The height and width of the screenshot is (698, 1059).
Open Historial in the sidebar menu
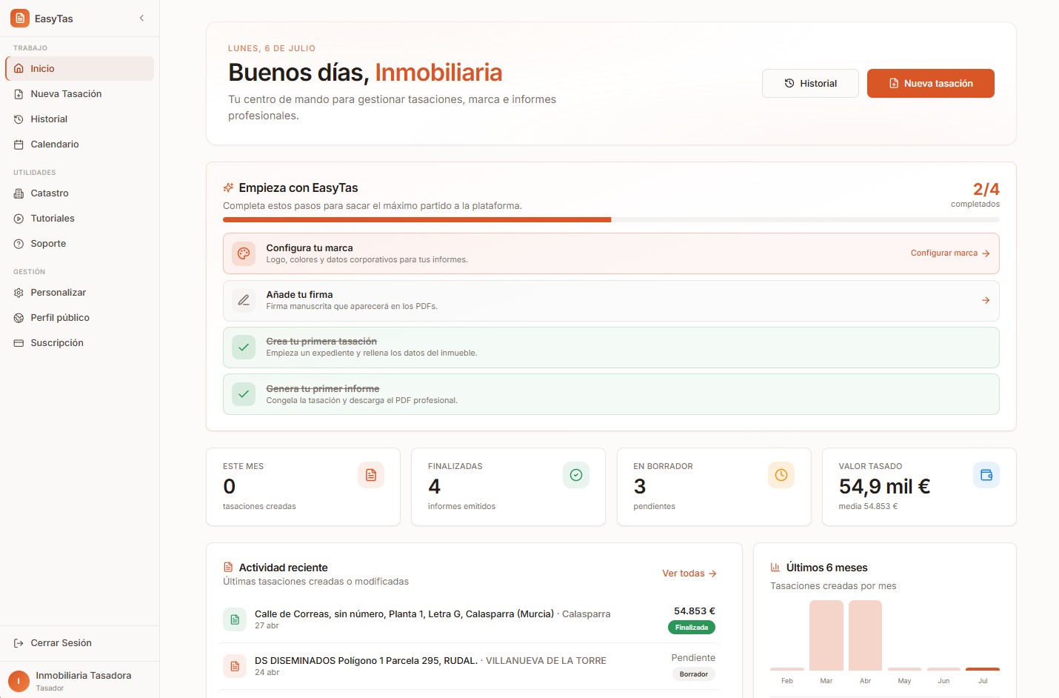pos(80,119)
